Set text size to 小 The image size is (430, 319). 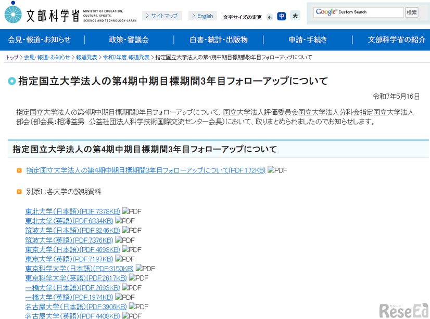[270, 17]
